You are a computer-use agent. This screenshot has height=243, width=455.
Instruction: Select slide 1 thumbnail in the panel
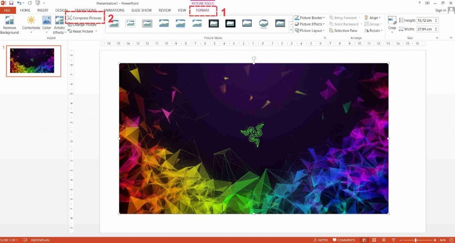pyautogui.click(x=32, y=61)
